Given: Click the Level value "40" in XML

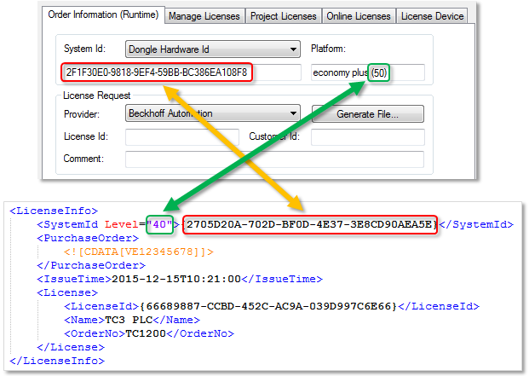Looking at the screenshot, I should pos(159,224).
